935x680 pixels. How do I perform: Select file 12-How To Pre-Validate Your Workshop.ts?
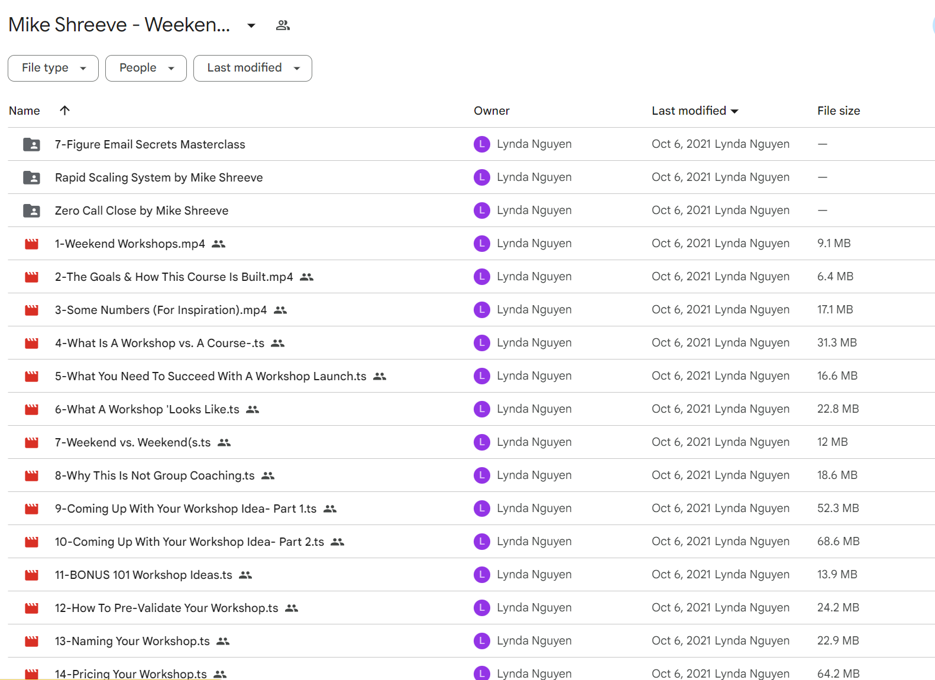pos(167,608)
